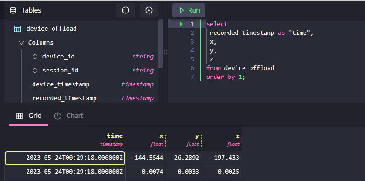Select the device_timestamp column

(x=61, y=84)
